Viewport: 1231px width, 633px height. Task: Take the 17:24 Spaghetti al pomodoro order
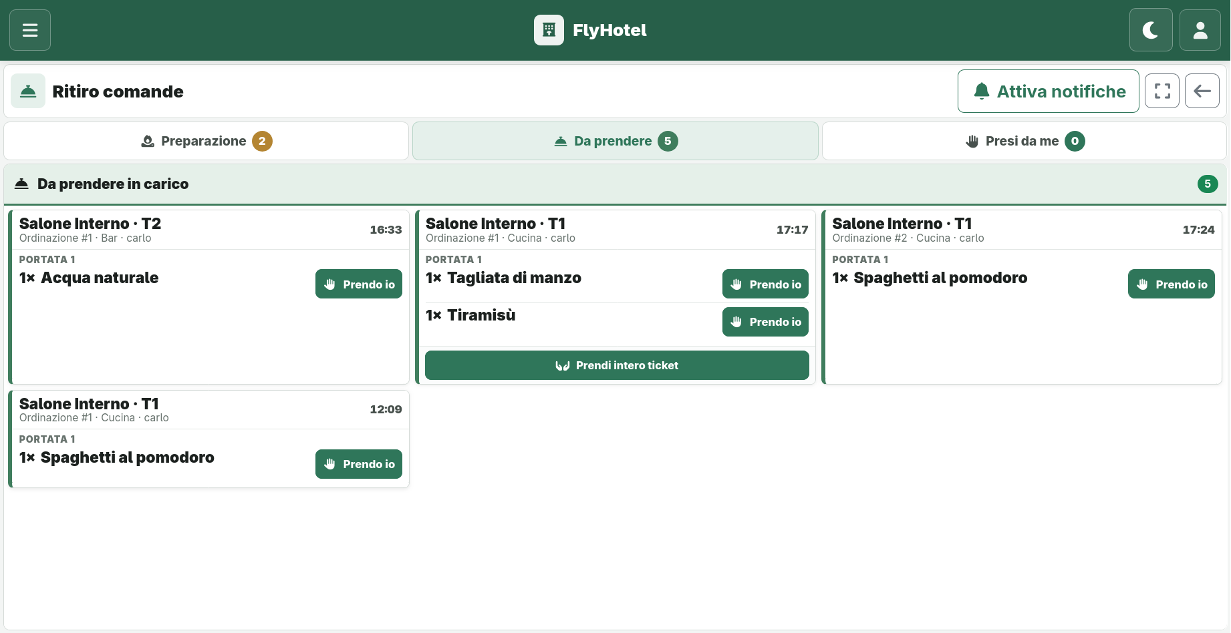coord(1172,284)
